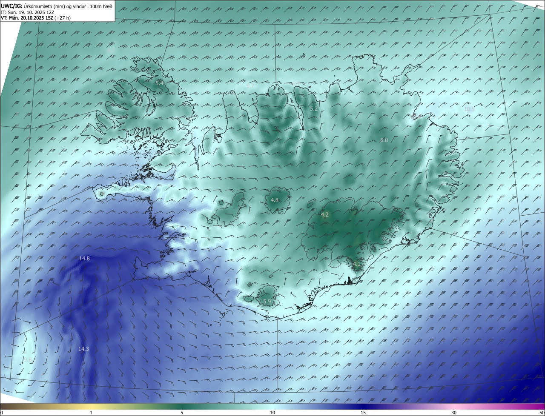Click the map title "UWC/IG: Úrkomumætti (mm) og vindur í 100m hæð"

click(x=57, y=6)
